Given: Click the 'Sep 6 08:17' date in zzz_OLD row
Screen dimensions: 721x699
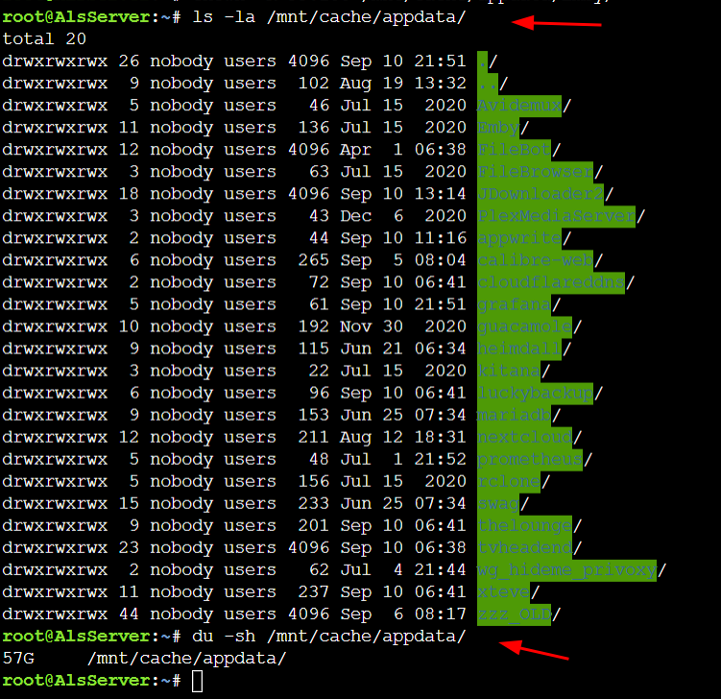Looking at the screenshot, I should (403, 615).
